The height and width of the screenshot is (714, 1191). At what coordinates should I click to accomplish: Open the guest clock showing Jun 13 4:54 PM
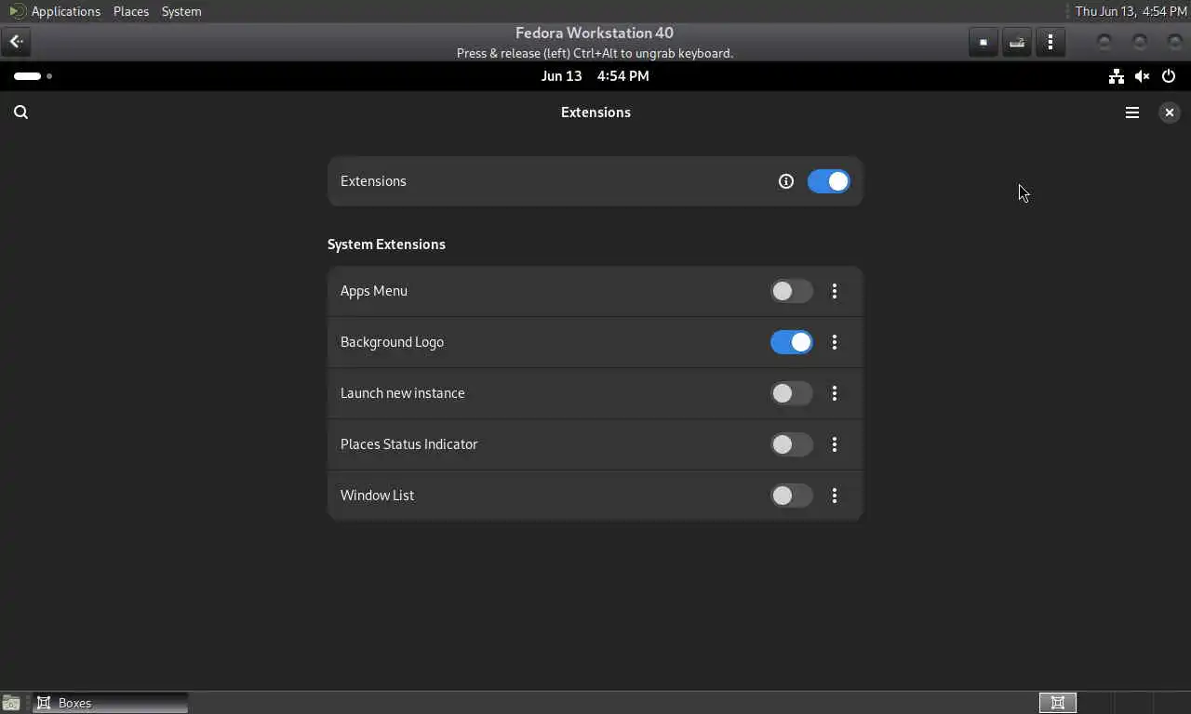[595, 76]
